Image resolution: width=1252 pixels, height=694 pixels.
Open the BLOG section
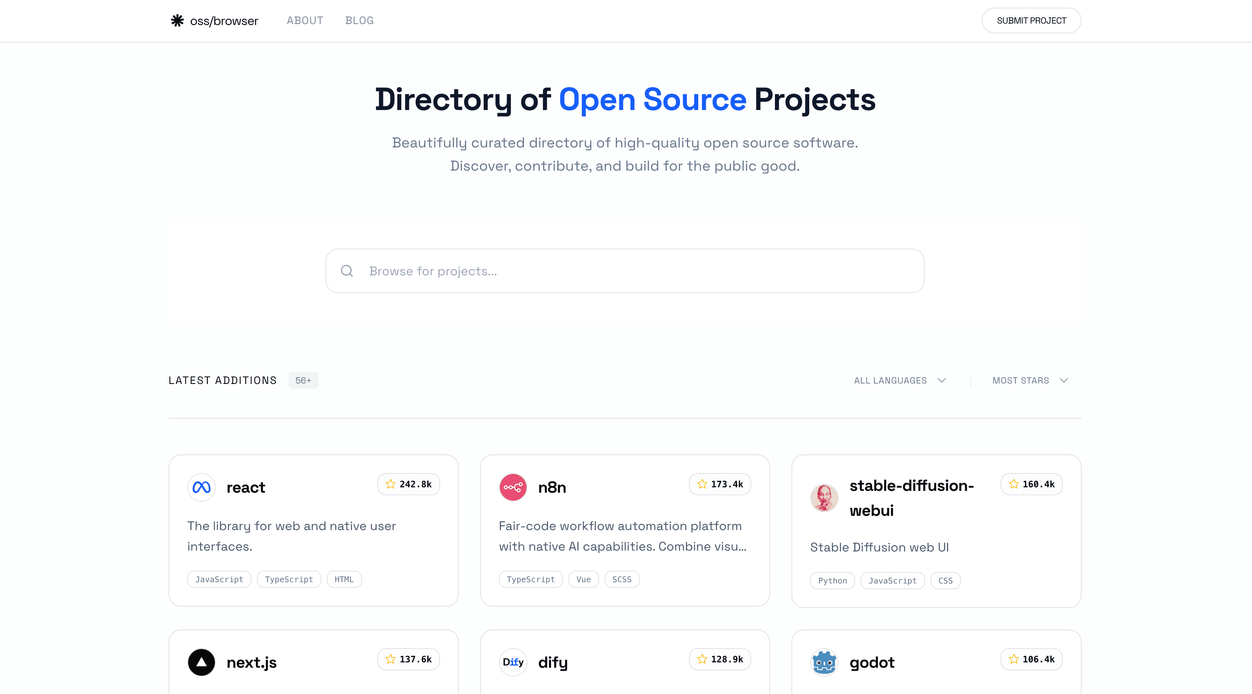(x=359, y=20)
